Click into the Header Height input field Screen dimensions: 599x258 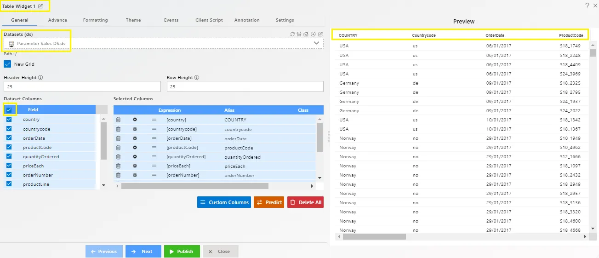tap(82, 86)
